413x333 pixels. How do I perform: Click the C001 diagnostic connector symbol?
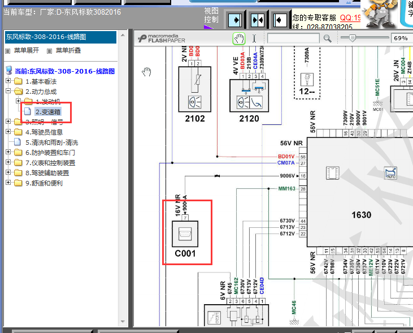pyautogui.click(x=185, y=233)
